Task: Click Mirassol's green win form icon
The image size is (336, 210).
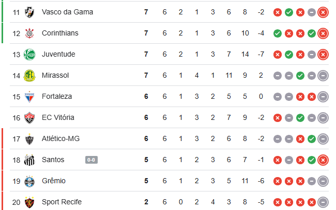Action: click(300, 76)
